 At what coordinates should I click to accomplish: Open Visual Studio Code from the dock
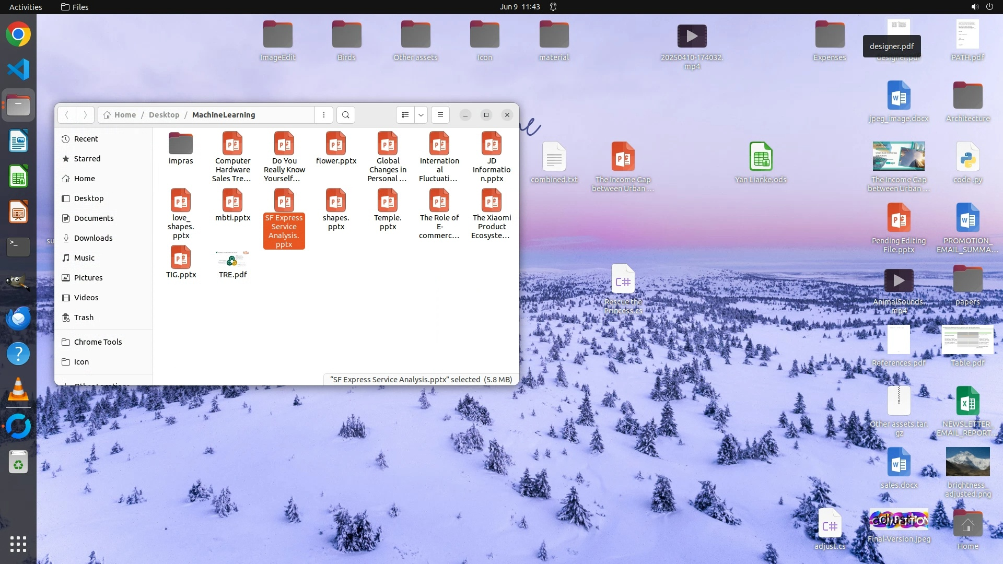tap(18, 70)
